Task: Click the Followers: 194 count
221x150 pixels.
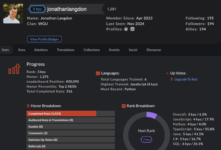Action: 200,24
